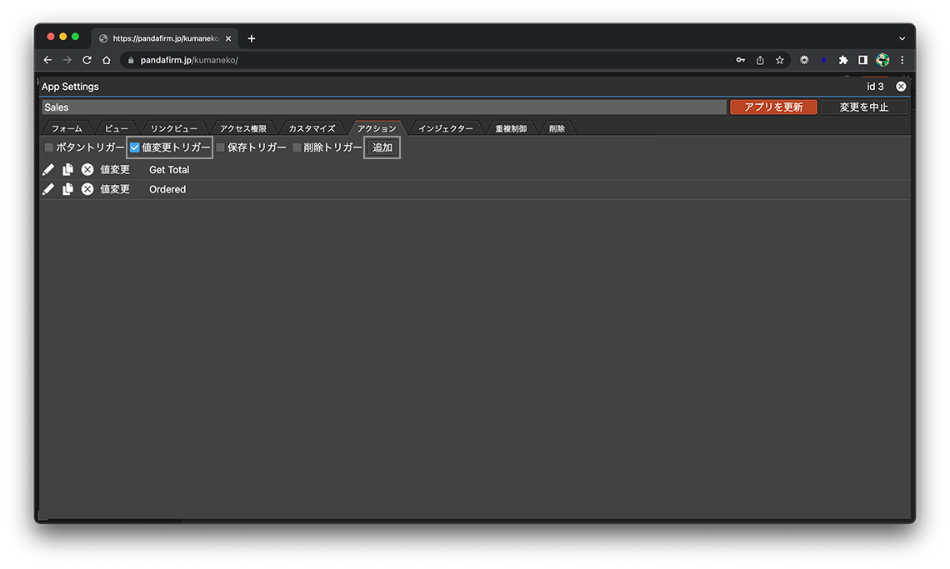Reload the page in the browser
The width and height of the screenshot is (950, 569).
point(87,60)
